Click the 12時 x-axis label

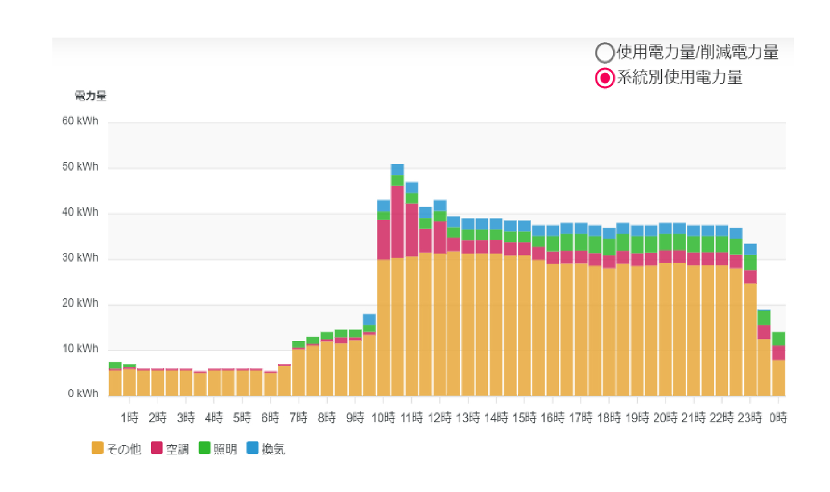click(440, 418)
